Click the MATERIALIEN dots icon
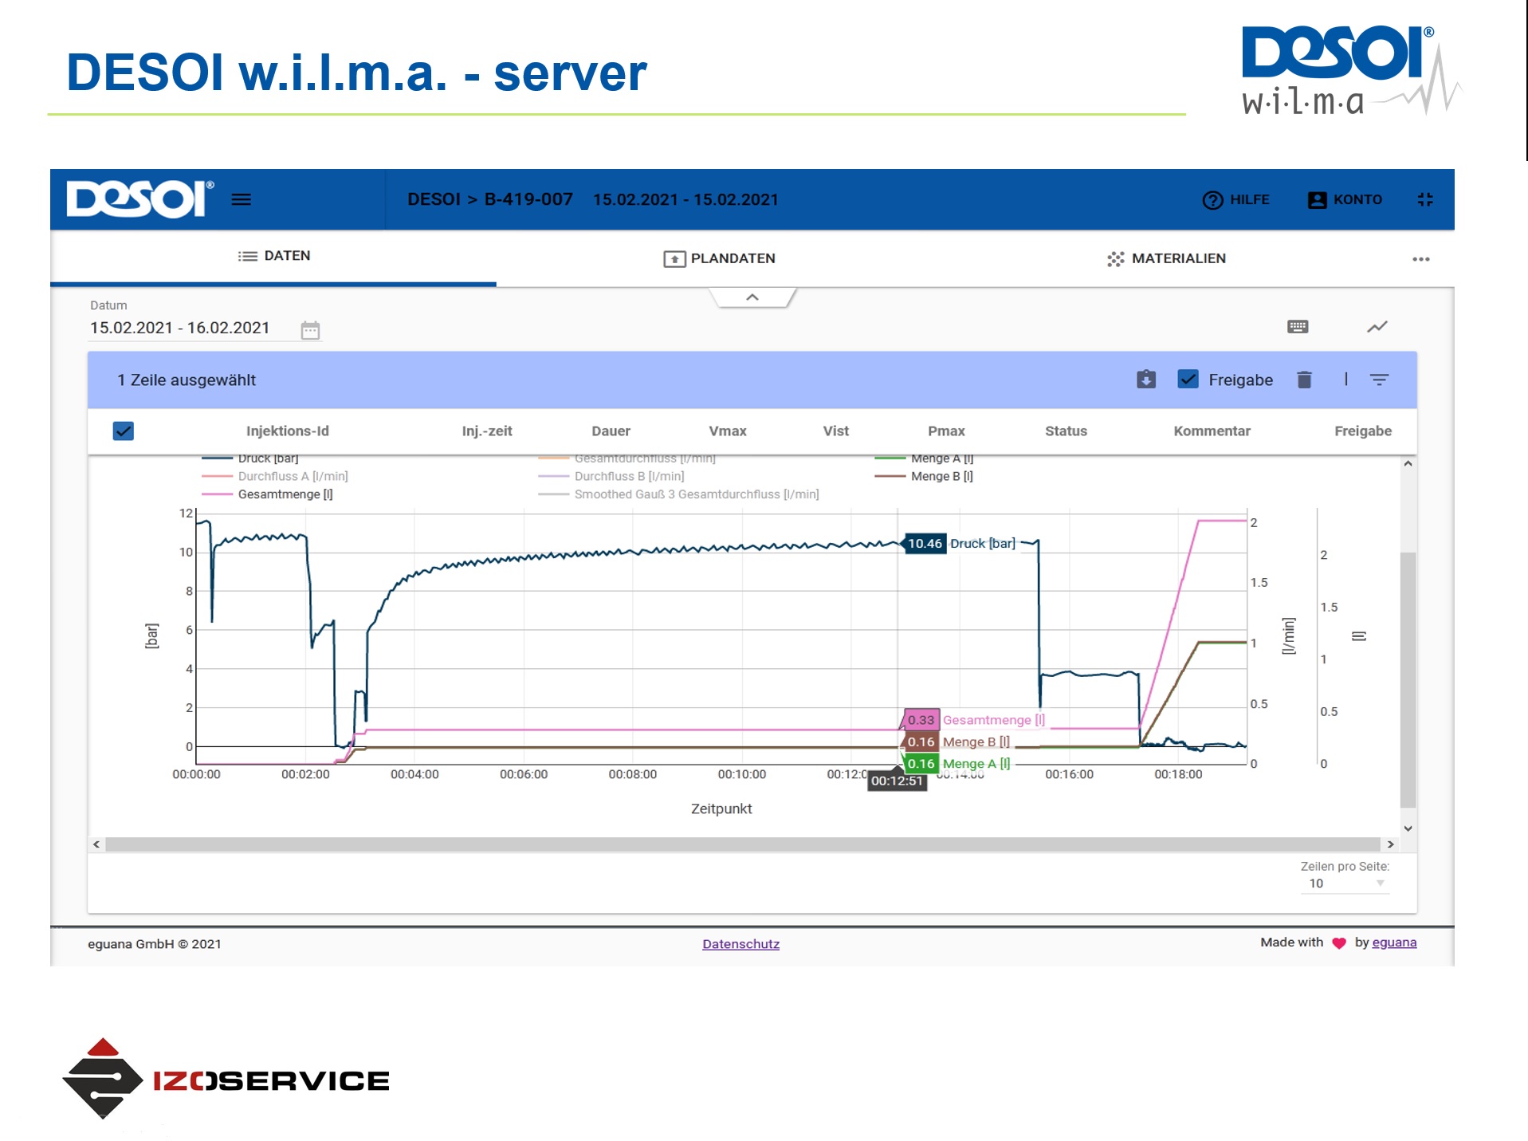Image resolution: width=1528 pixels, height=1141 pixels. [x=1115, y=259]
